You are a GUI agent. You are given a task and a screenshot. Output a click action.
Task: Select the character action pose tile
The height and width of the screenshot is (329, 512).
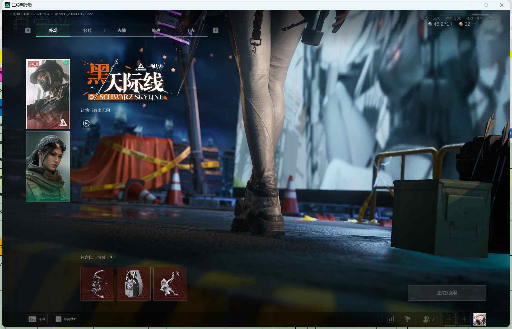pos(170,284)
